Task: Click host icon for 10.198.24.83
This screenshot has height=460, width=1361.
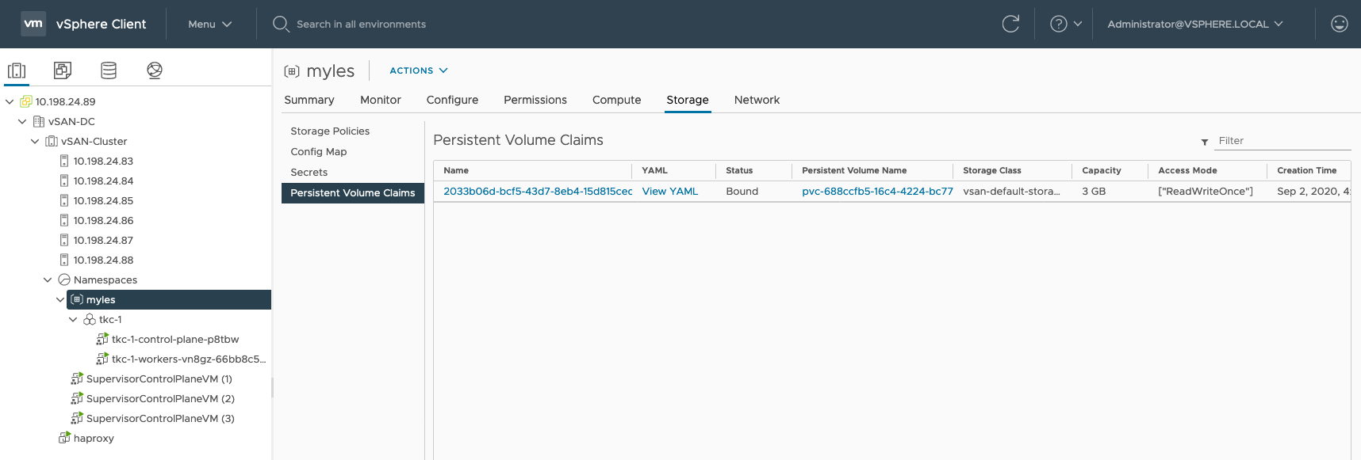Action: pyautogui.click(x=64, y=161)
